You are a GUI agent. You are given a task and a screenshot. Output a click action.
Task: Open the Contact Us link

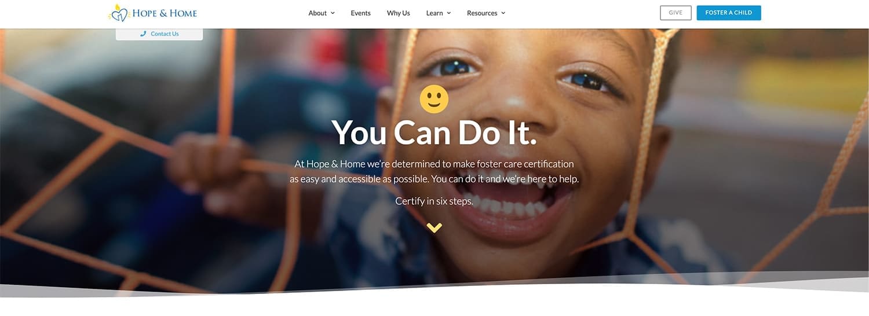tap(165, 34)
